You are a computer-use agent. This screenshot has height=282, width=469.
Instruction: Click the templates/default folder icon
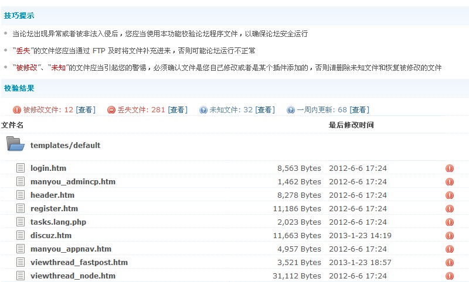[16, 145]
